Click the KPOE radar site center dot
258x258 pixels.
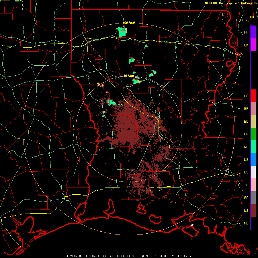[129, 129]
